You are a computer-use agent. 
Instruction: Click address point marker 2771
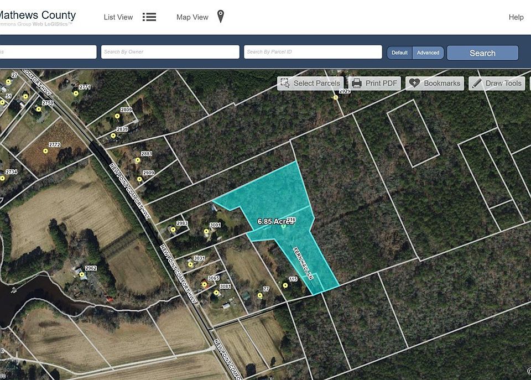(x=76, y=93)
